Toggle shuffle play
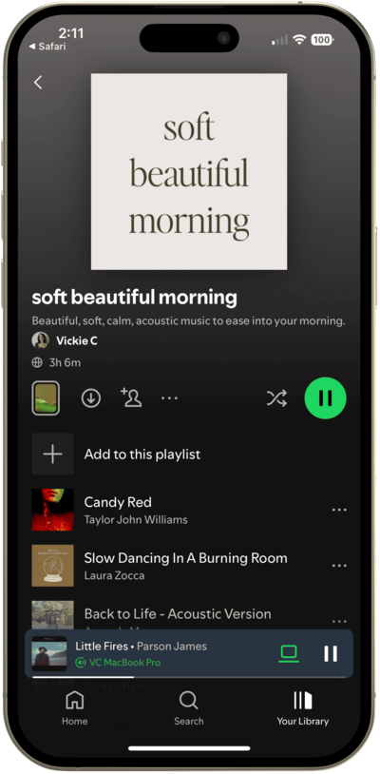 pyautogui.click(x=276, y=397)
